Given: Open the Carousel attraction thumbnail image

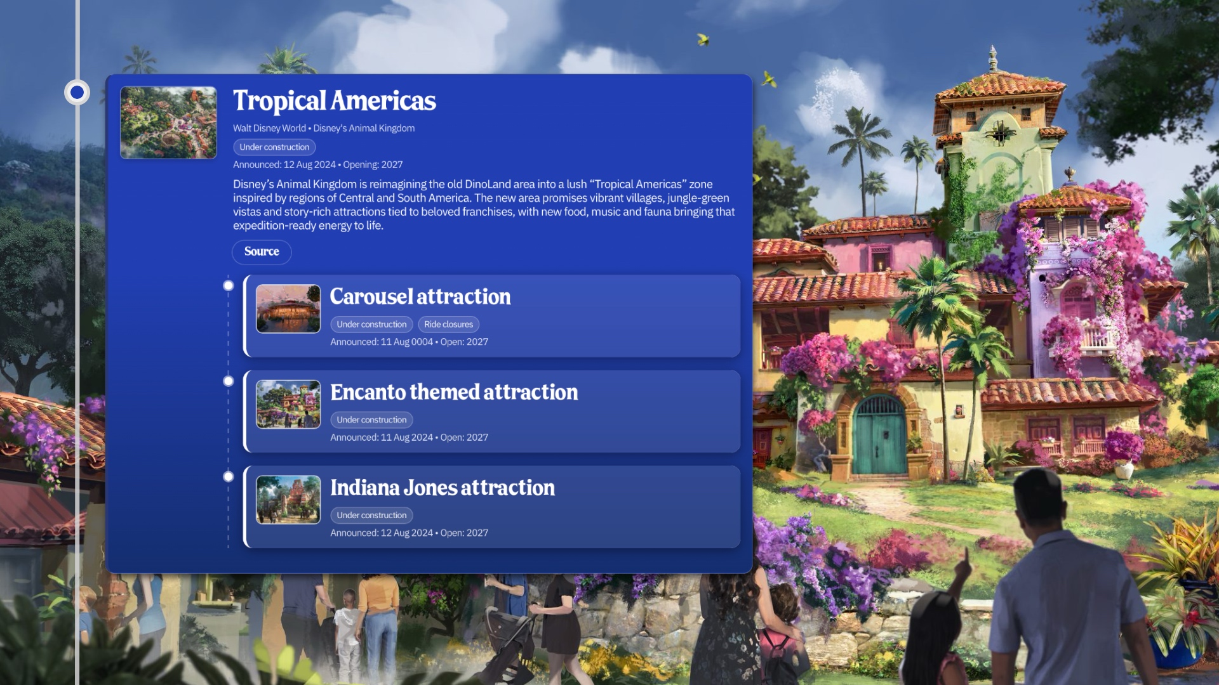Looking at the screenshot, I should click(x=288, y=309).
